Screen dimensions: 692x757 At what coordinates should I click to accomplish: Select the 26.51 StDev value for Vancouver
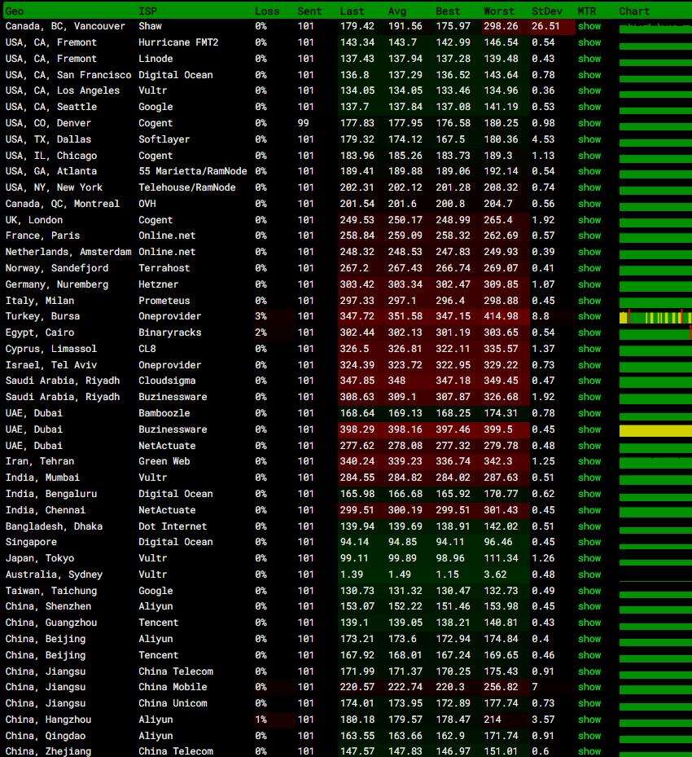tap(545, 26)
